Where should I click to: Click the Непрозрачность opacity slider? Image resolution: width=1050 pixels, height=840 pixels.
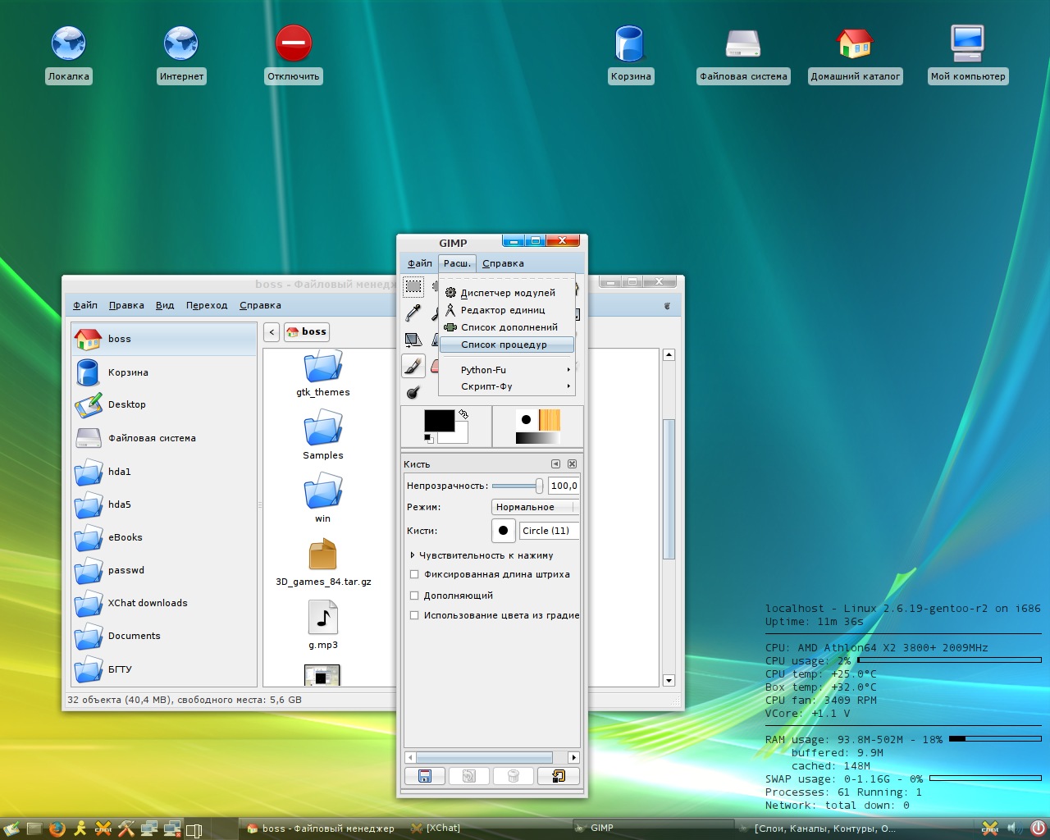[518, 486]
